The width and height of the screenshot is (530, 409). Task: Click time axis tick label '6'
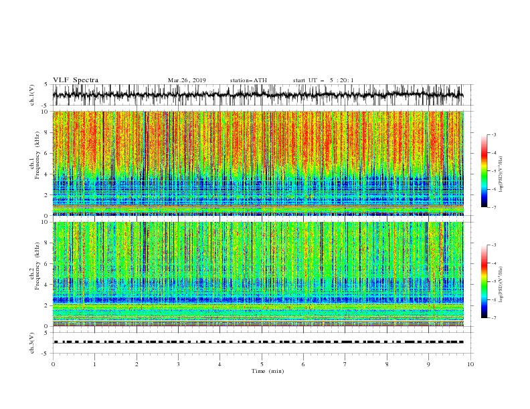[303, 364]
